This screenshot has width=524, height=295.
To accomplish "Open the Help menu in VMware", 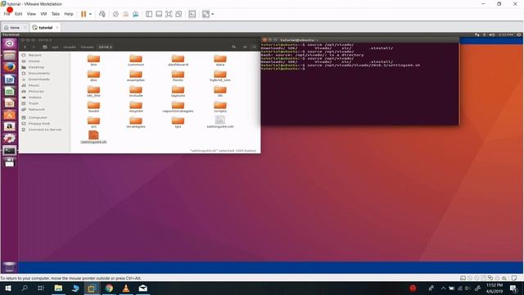I will pyautogui.click(x=69, y=14).
